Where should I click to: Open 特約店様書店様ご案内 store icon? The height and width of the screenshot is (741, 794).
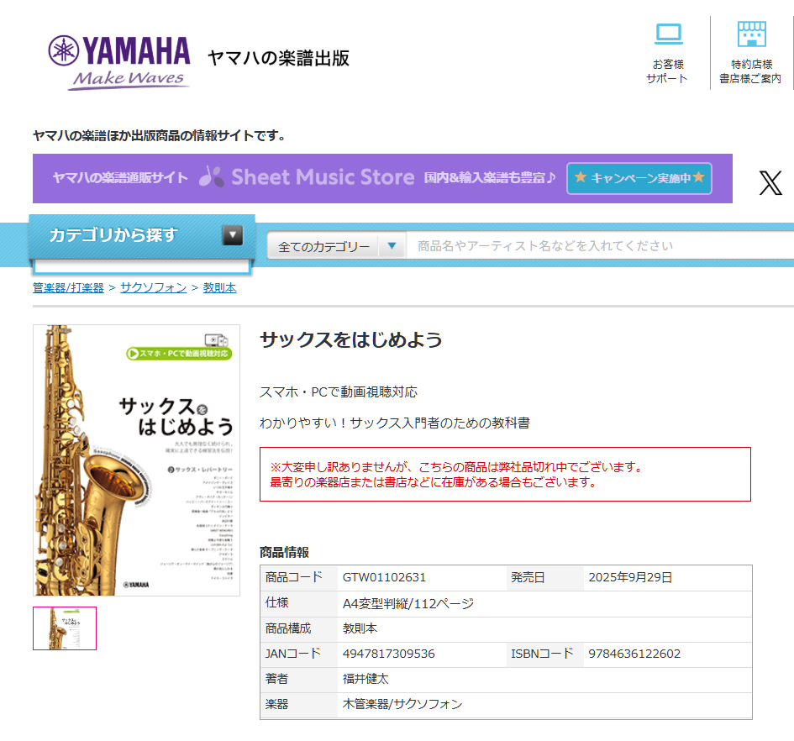(x=751, y=34)
